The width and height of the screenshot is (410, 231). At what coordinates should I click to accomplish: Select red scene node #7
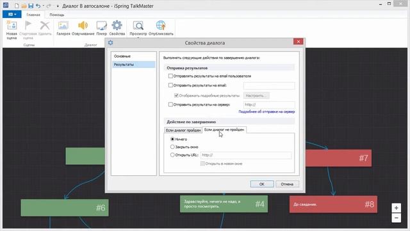338,158
